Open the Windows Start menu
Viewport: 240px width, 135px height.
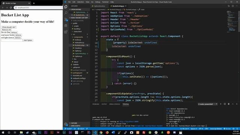point(3,132)
